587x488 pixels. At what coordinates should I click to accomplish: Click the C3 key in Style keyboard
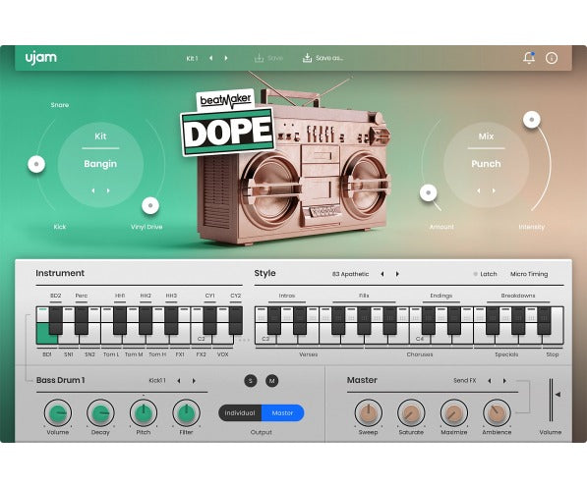(265, 339)
